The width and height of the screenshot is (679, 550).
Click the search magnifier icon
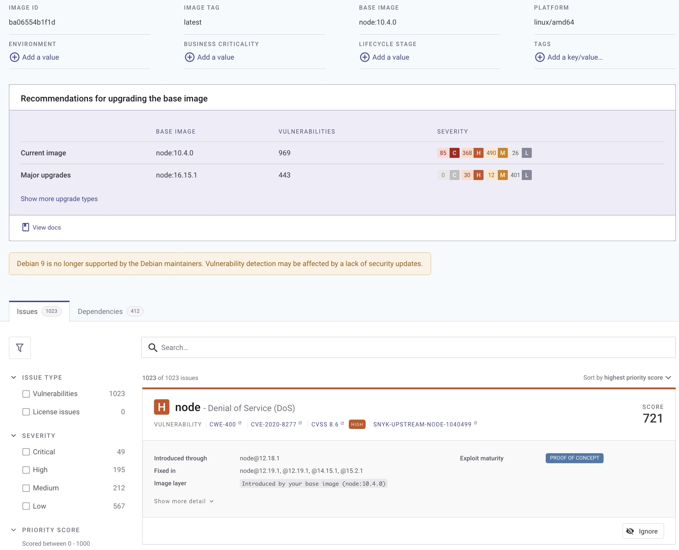click(x=153, y=347)
